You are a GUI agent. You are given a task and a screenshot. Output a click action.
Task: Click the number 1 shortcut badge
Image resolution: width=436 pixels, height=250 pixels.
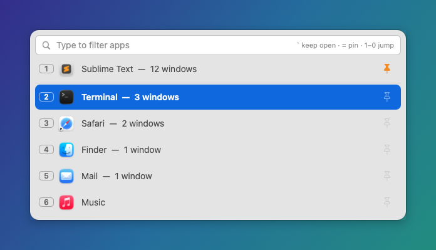tap(46, 69)
